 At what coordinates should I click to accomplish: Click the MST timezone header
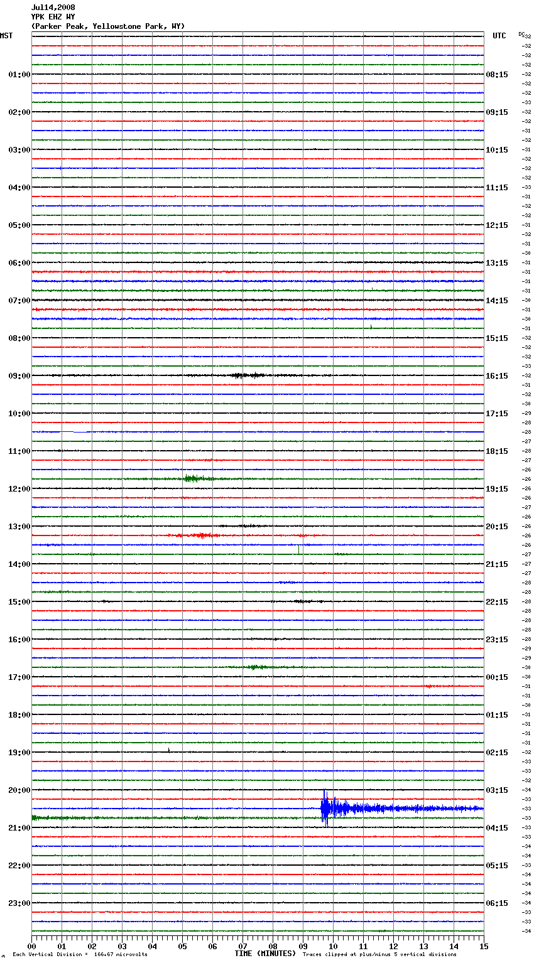pyautogui.click(x=6, y=36)
